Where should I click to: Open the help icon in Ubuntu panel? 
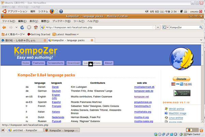pyautogui.click(x=61, y=12)
